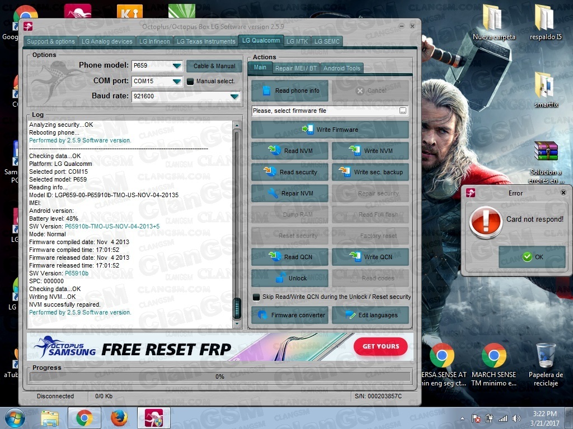Open Windows Explorer from the taskbar
573x429 pixels.
pos(50,418)
